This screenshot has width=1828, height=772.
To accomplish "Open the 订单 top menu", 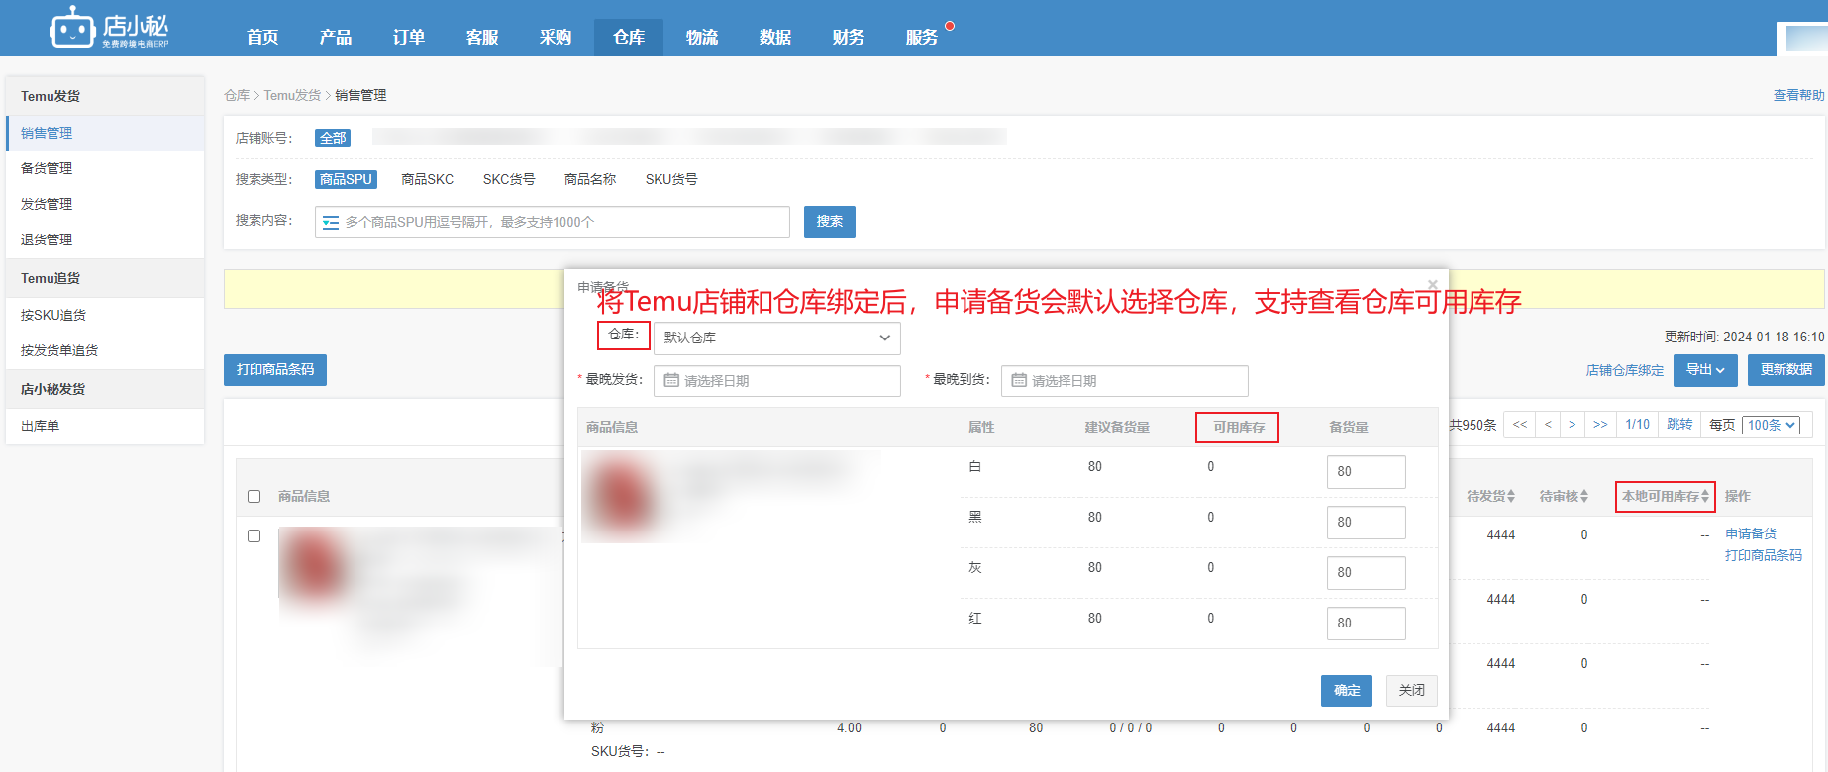I will [x=409, y=37].
